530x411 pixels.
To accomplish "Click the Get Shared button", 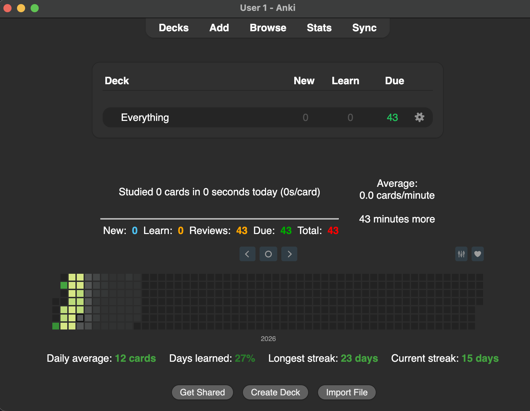I will [x=202, y=392].
